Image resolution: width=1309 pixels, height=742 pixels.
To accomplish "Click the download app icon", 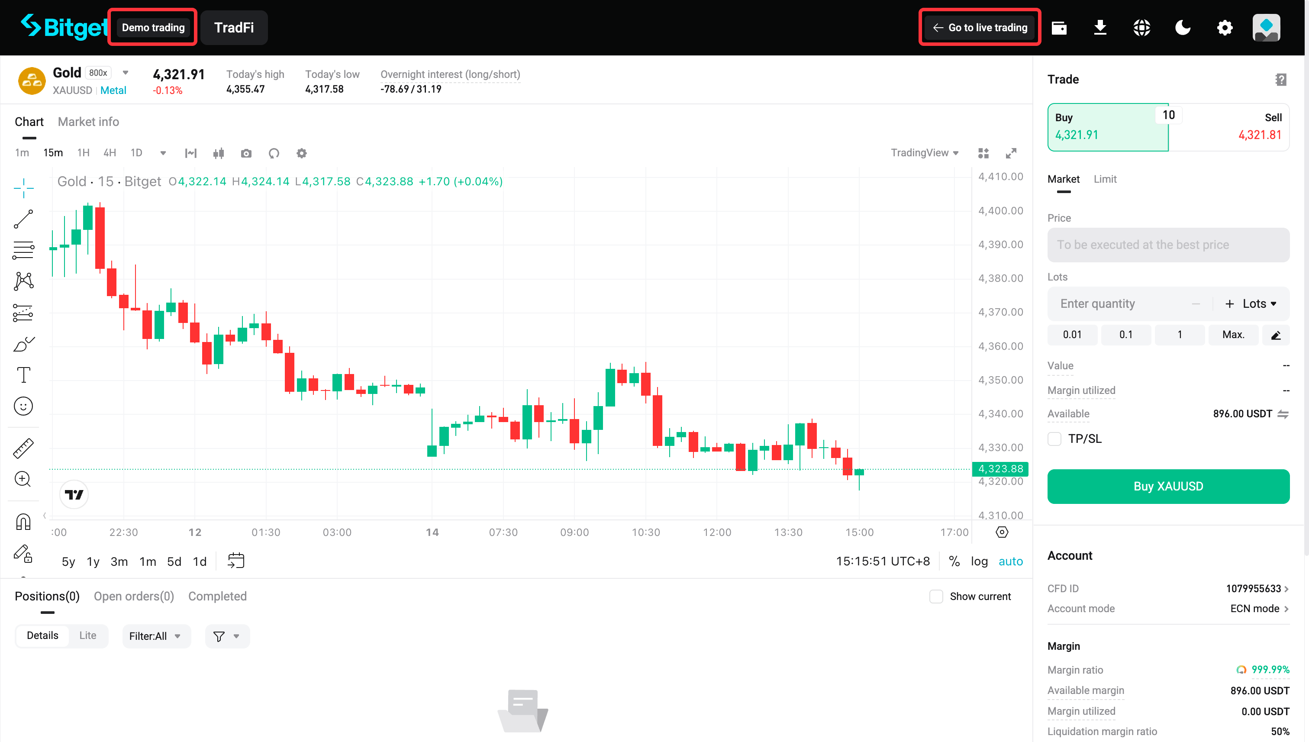I will tap(1101, 28).
